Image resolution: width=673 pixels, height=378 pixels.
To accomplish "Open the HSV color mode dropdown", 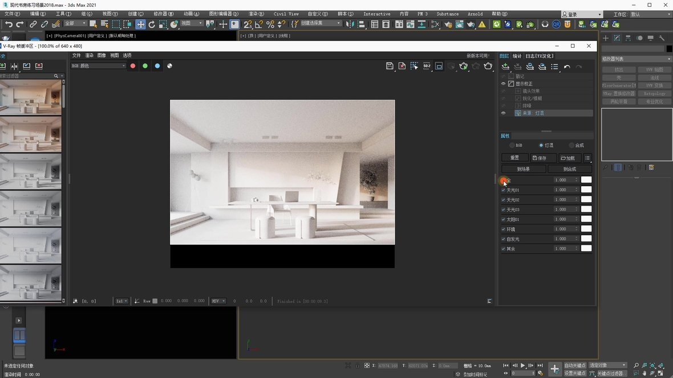I will click(218, 301).
